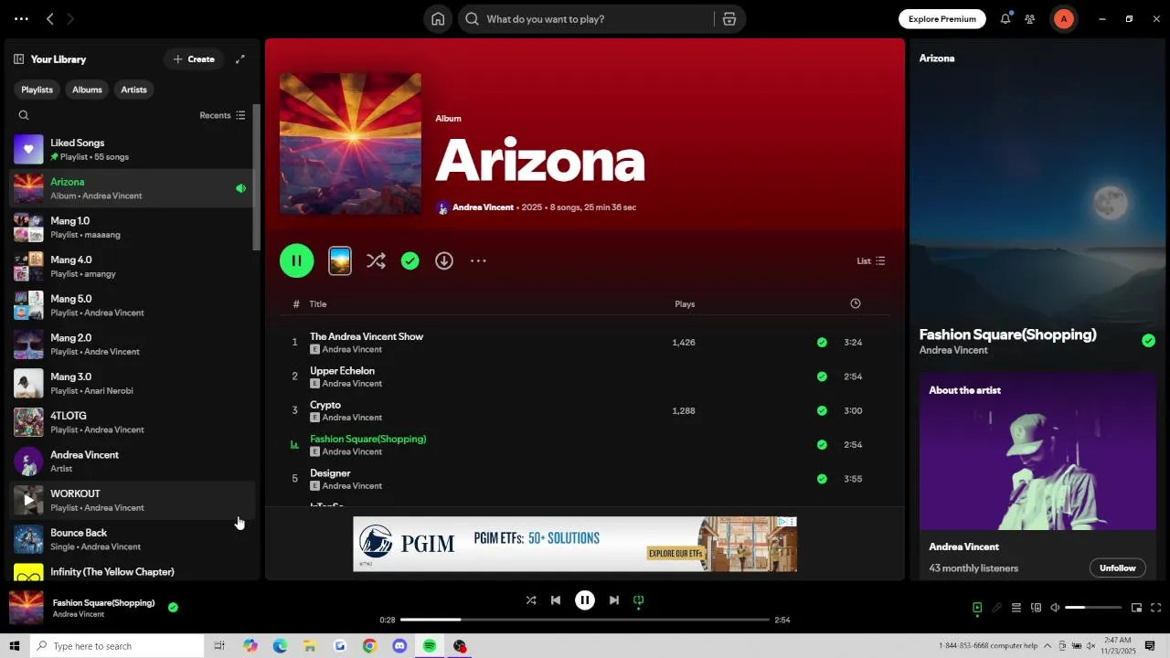Open WORKOUT playlist in library
This screenshot has width=1170, height=658.
[133, 500]
